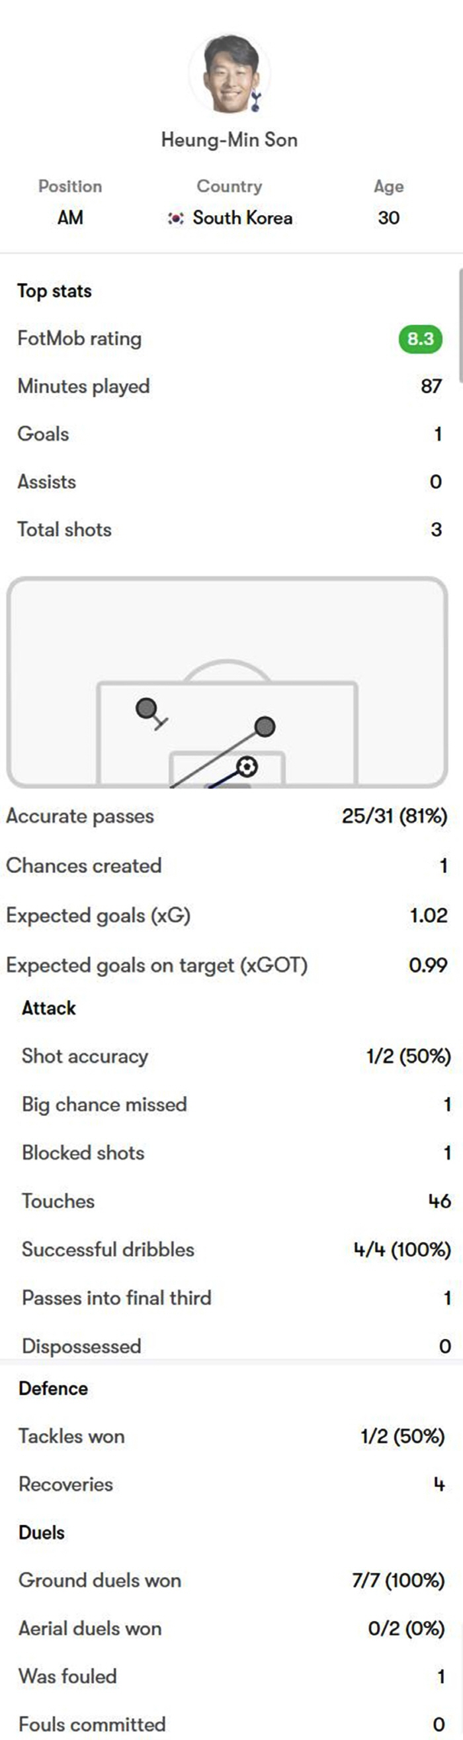Click the South Korea country label

(242, 218)
